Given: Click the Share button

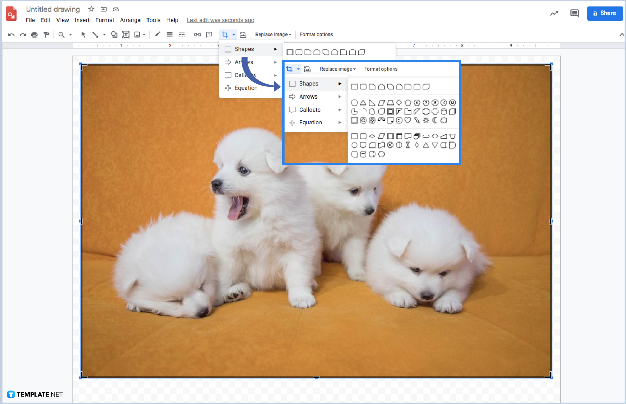Looking at the screenshot, I should 605,13.
